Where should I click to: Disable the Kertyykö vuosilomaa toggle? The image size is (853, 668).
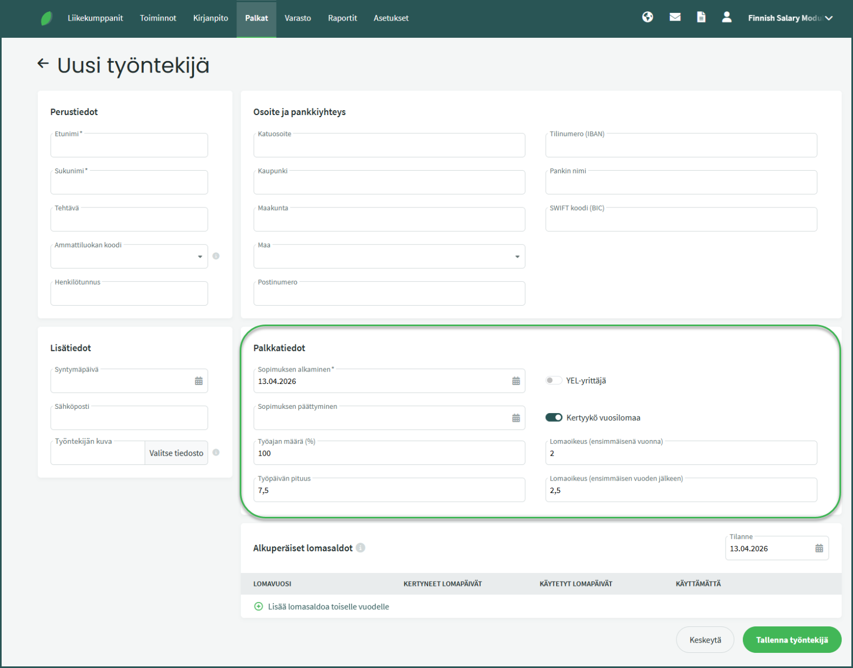[553, 417]
